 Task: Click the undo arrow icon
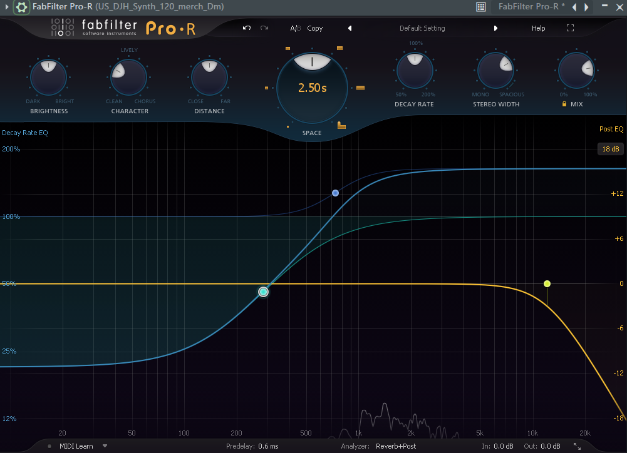coord(247,28)
